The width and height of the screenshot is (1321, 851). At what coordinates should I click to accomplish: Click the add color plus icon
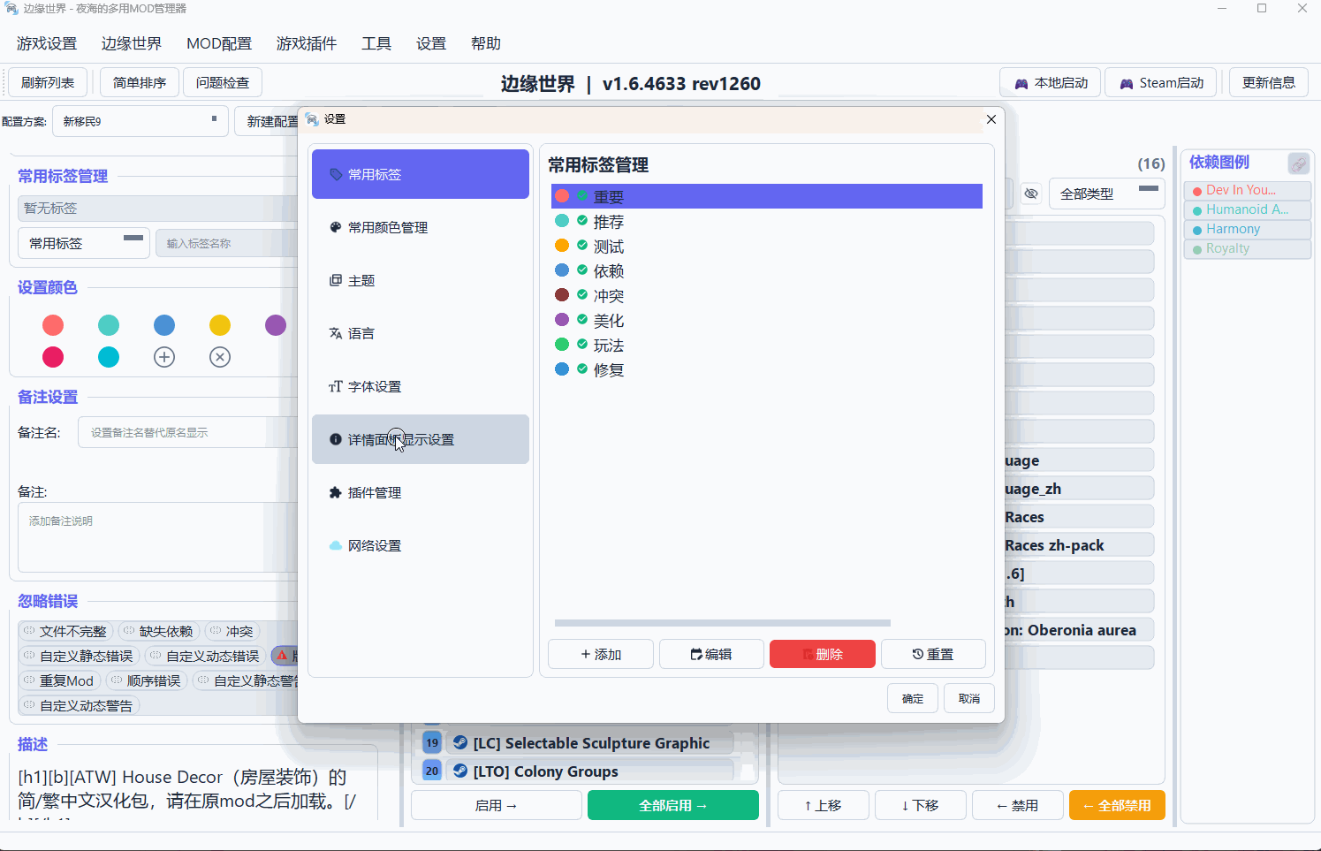tap(164, 357)
